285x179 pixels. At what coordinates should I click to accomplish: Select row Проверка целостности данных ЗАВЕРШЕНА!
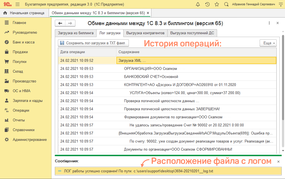click(x=167, y=109)
